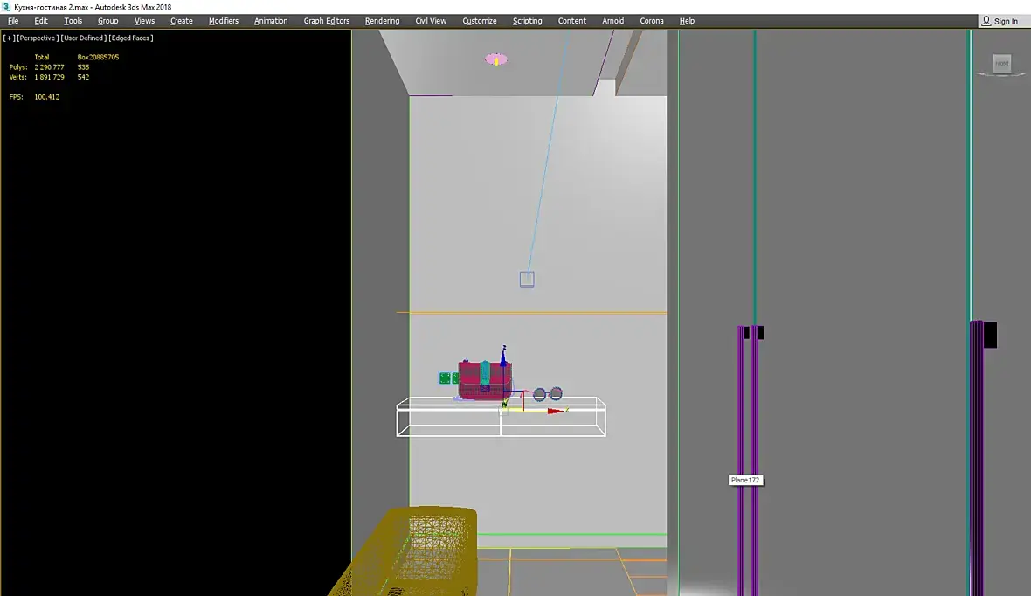Open the Graph Editors menu

click(326, 21)
